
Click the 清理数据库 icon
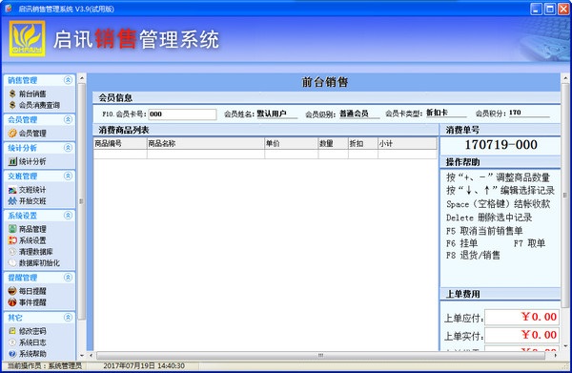coord(12,252)
